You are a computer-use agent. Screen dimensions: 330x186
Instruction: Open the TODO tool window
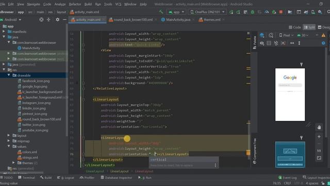[6, 178]
